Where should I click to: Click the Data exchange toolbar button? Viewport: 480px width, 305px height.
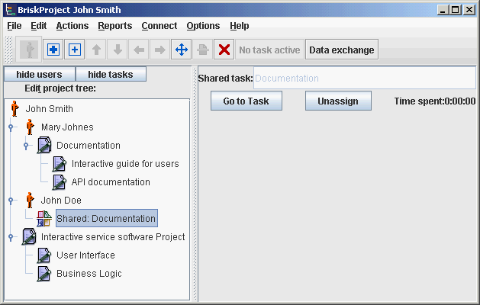[341, 50]
